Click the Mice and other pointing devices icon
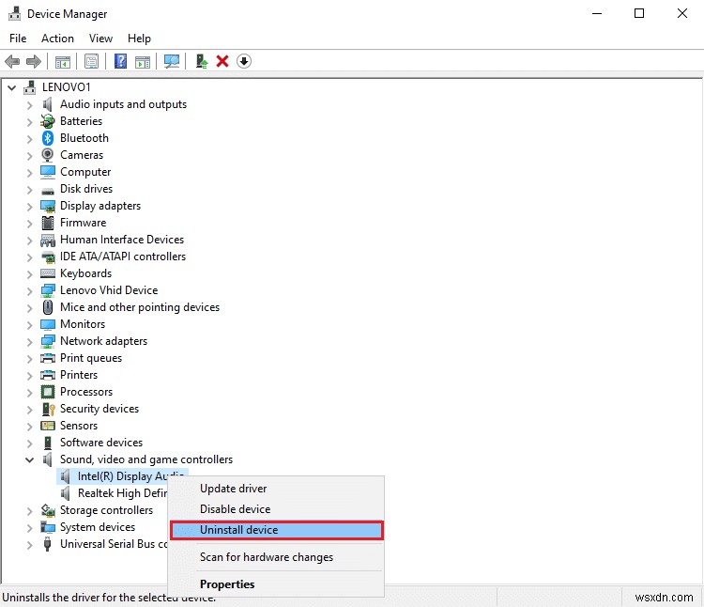This screenshot has height=607, width=704. 48,307
